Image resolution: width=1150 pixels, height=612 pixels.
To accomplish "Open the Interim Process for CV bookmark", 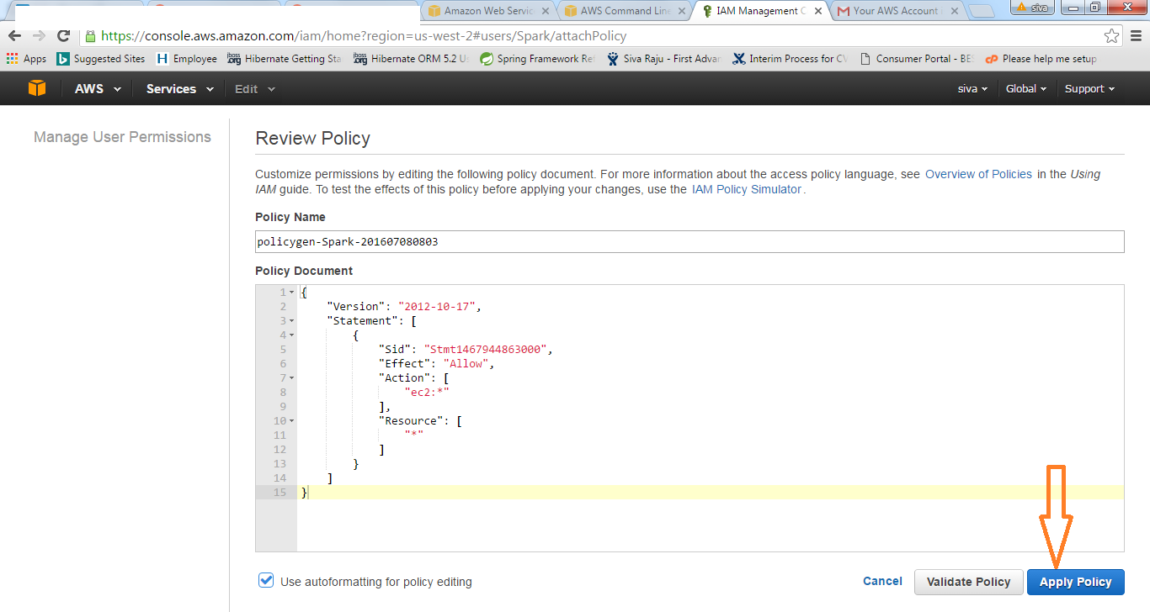I will 790,59.
